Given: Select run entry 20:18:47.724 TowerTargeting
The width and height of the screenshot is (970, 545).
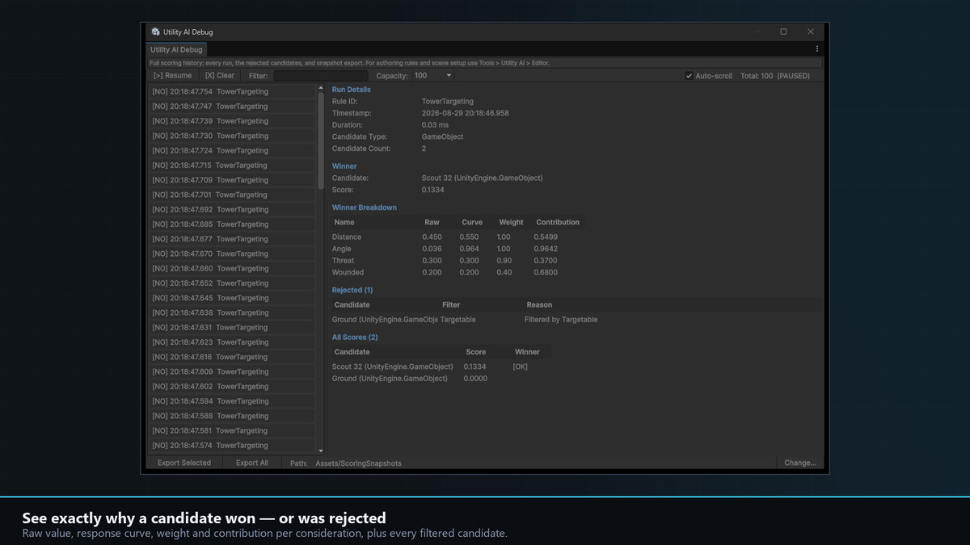Looking at the screenshot, I should 232,150.
